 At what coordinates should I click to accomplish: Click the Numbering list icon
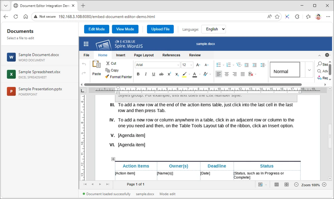point(228,65)
